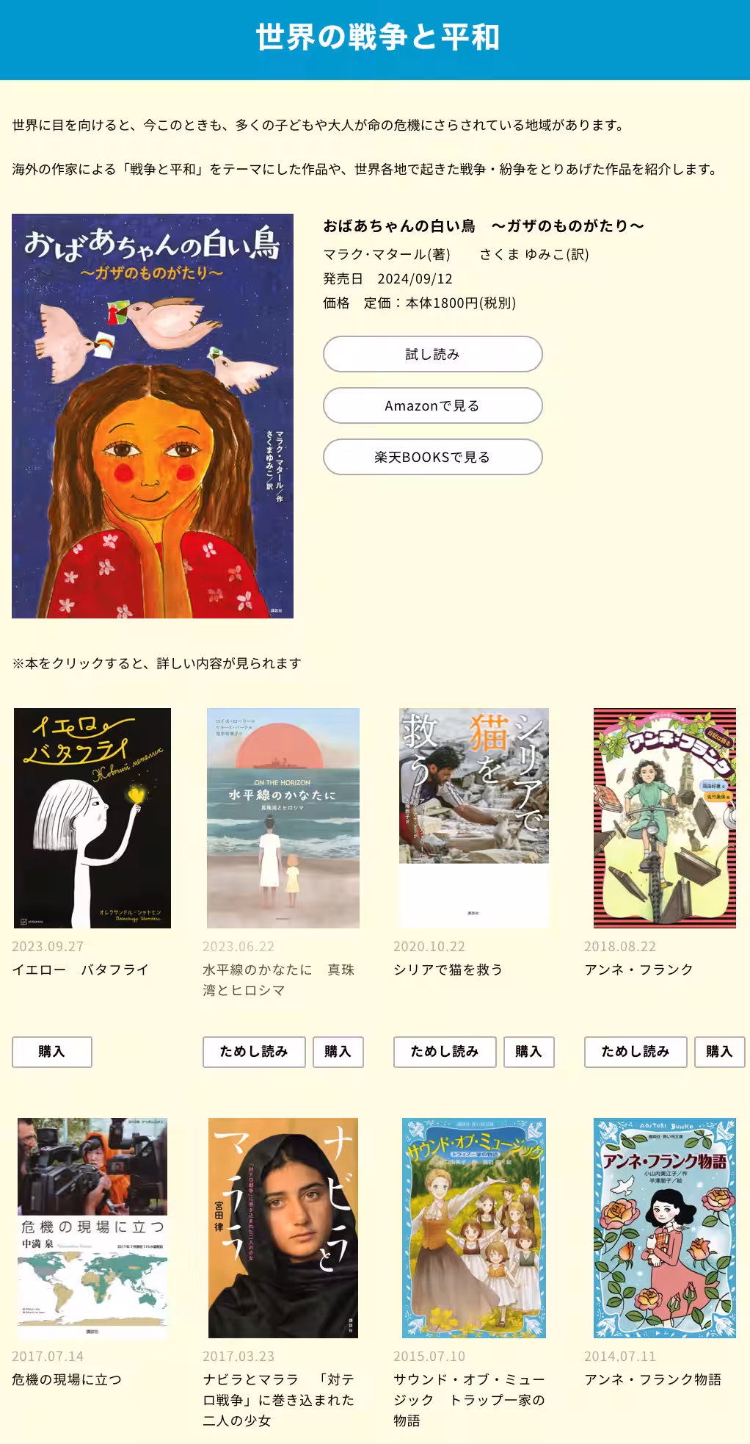Click 購入 under 水平線のかなたに
750x1444 pixels.
coord(338,1052)
